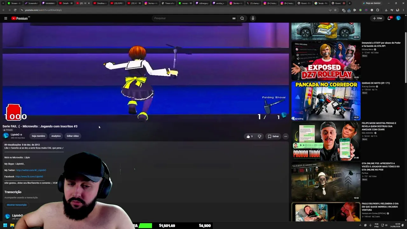This screenshot has width=407, height=229.
Task: Click the video title 'Serie FAIL :( - Microvolts'
Action: pos(40,126)
